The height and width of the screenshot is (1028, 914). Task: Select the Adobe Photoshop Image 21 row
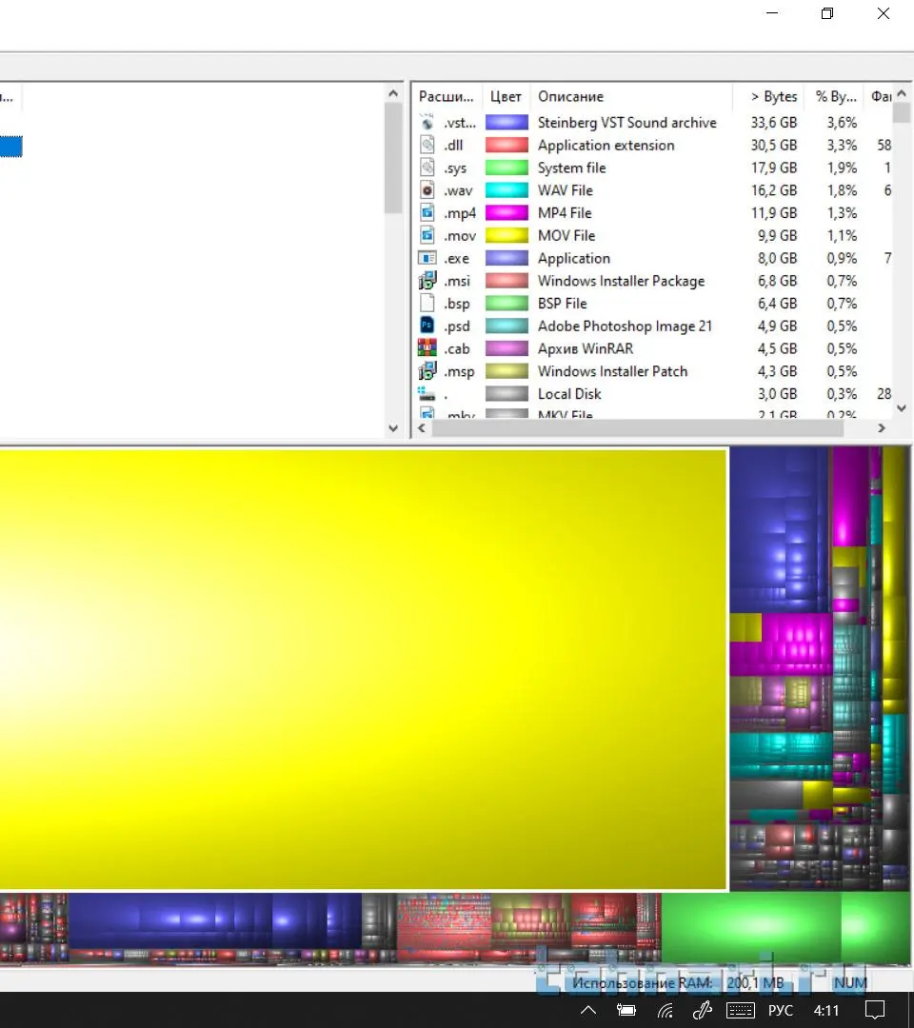[x=652, y=326]
